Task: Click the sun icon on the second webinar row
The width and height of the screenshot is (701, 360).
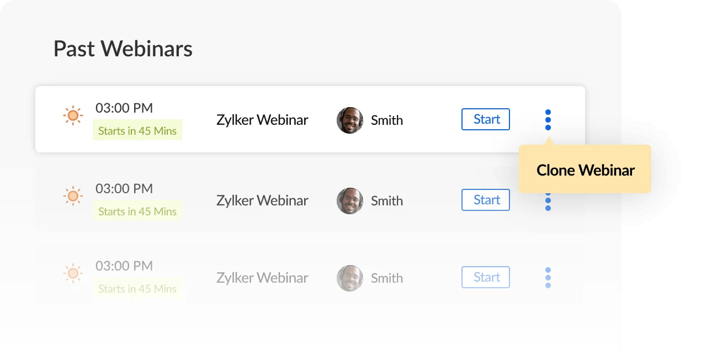Action: (72, 196)
